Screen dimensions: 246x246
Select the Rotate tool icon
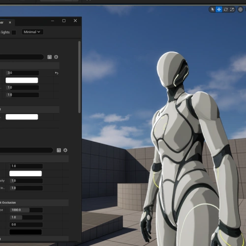(x=226, y=9)
